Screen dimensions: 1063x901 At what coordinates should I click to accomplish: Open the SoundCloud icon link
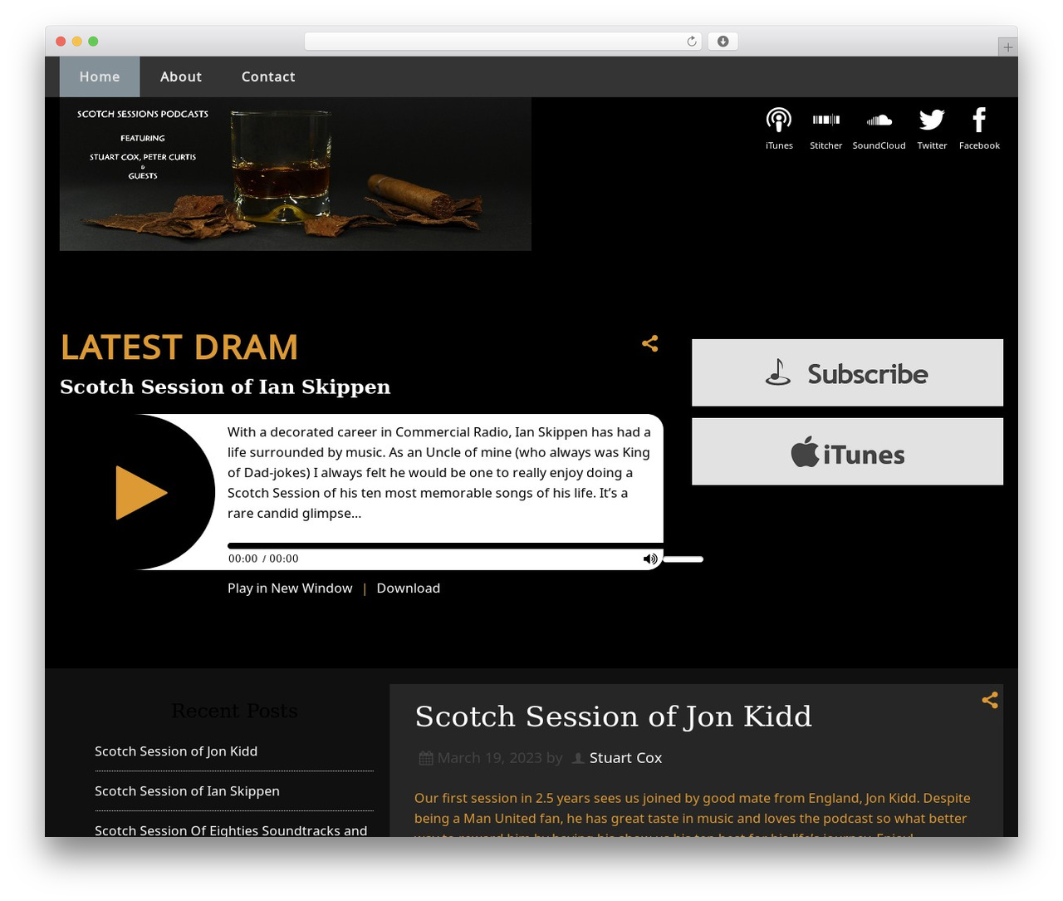(x=879, y=128)
